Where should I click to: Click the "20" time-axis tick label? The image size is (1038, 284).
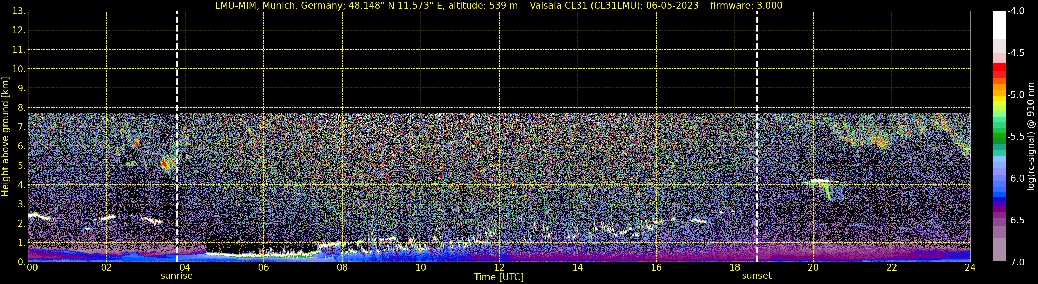pyautogui.click(x=813, y=267)
